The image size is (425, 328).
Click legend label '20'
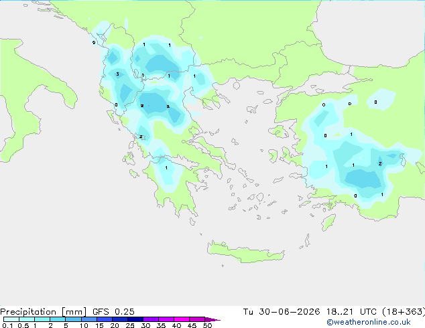click(x=115, y=325)
